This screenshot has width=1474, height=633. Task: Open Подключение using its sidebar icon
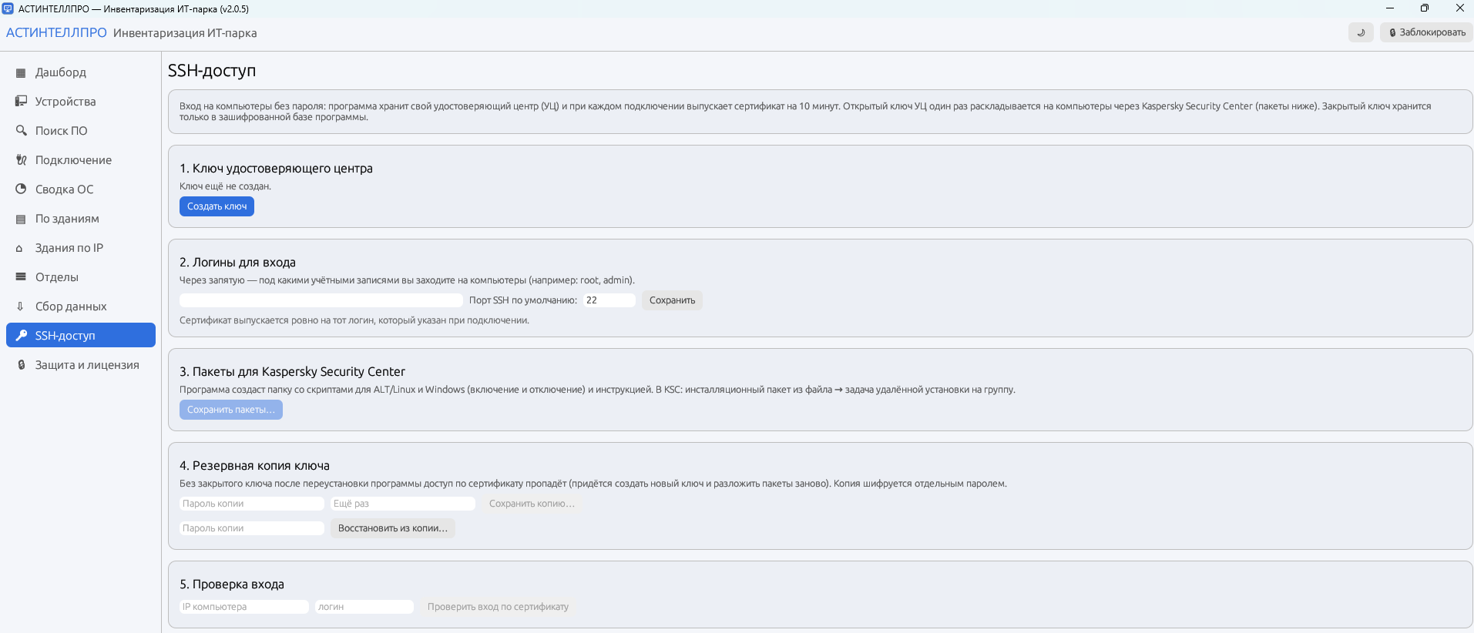pos(21,160)
